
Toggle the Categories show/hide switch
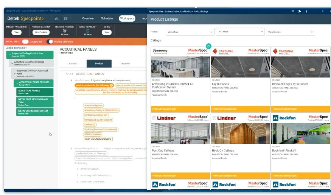point(25,42)
